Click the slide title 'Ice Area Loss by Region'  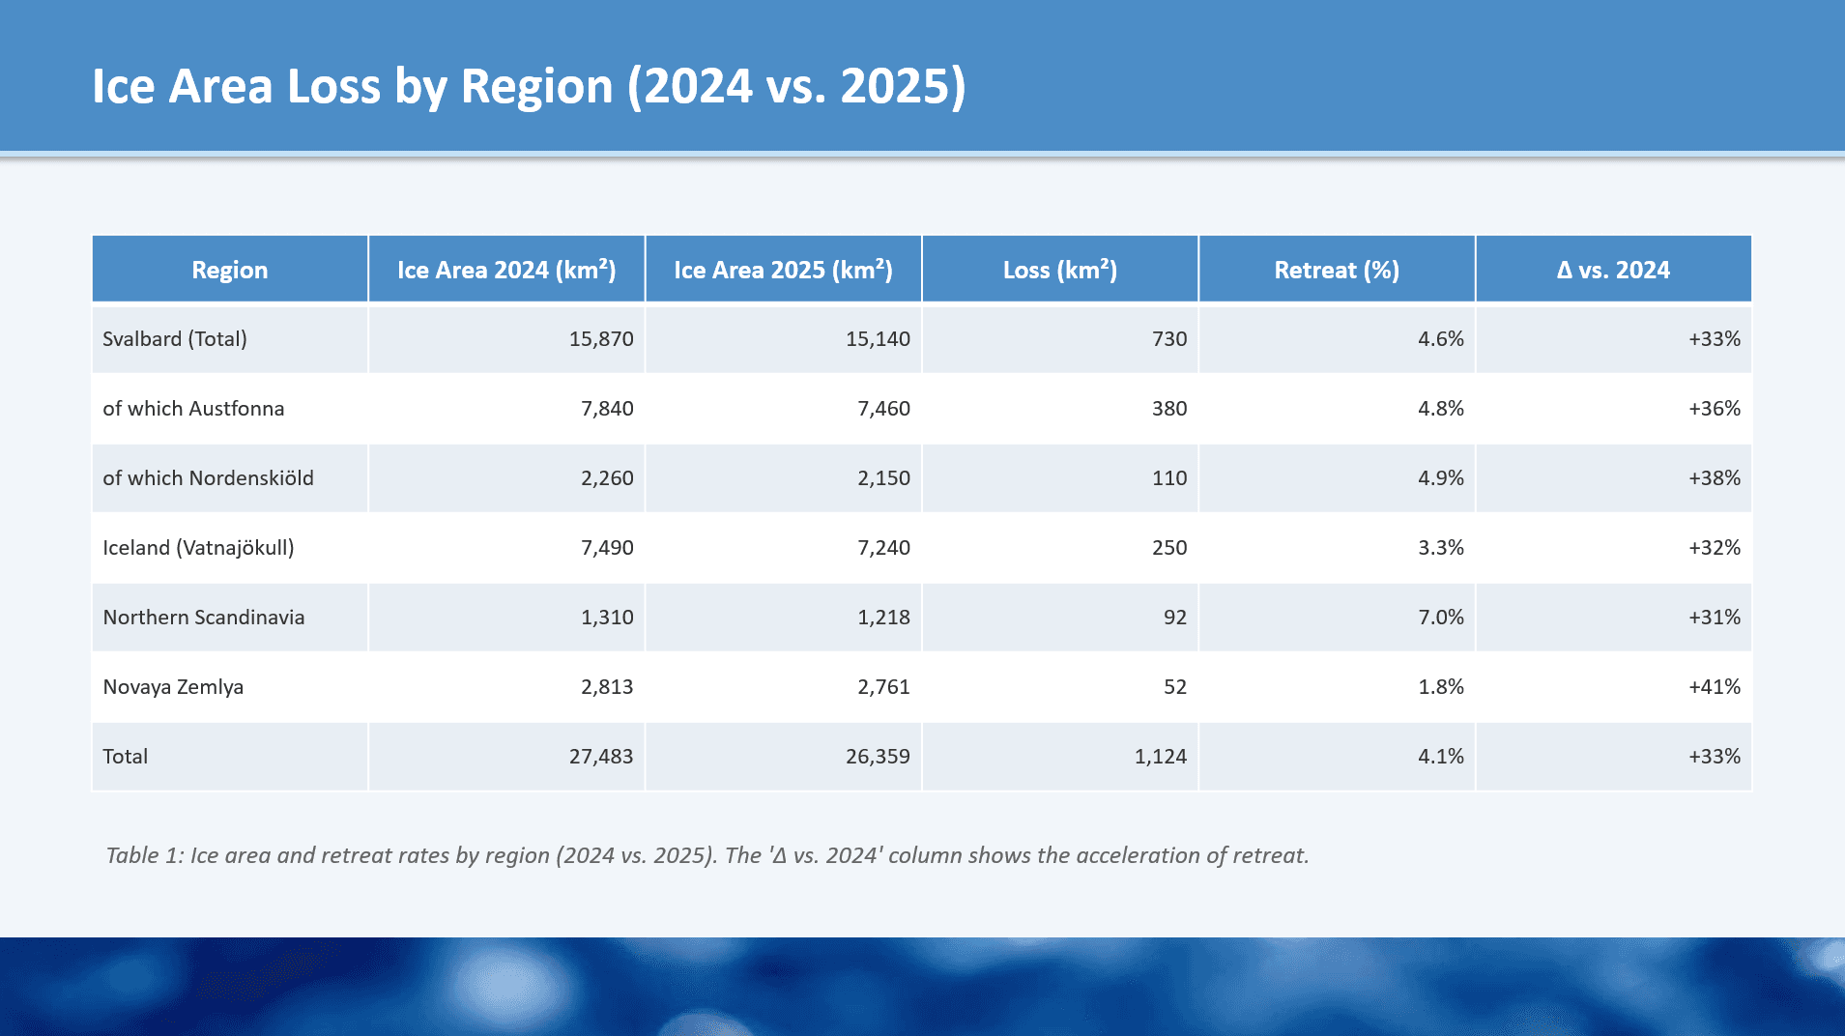528,86
